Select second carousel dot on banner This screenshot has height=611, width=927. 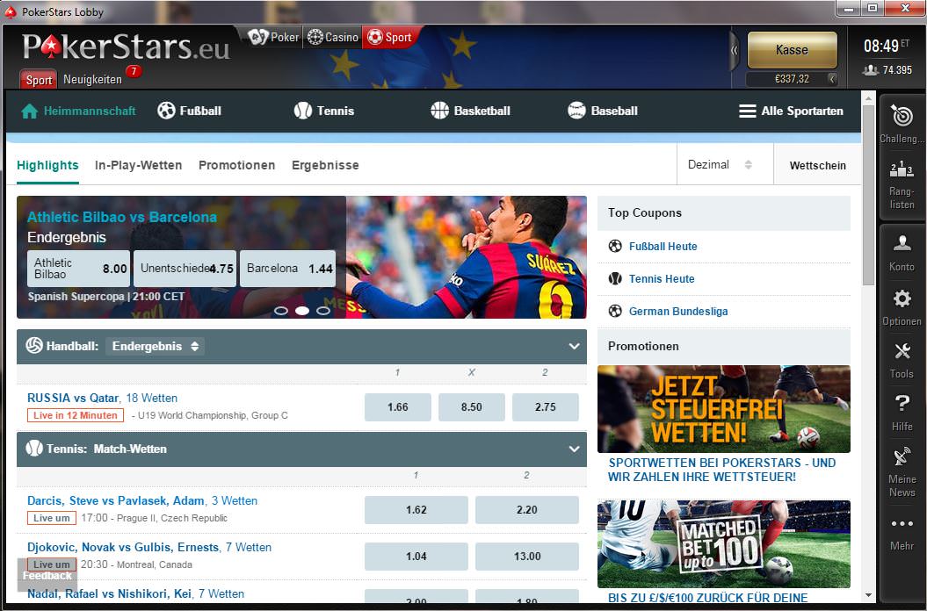coord(301,310)
